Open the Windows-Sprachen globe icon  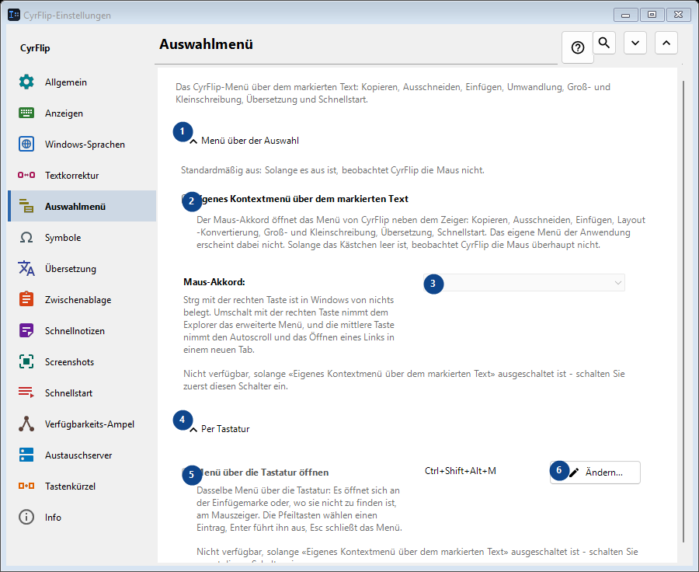pos(26,144)
